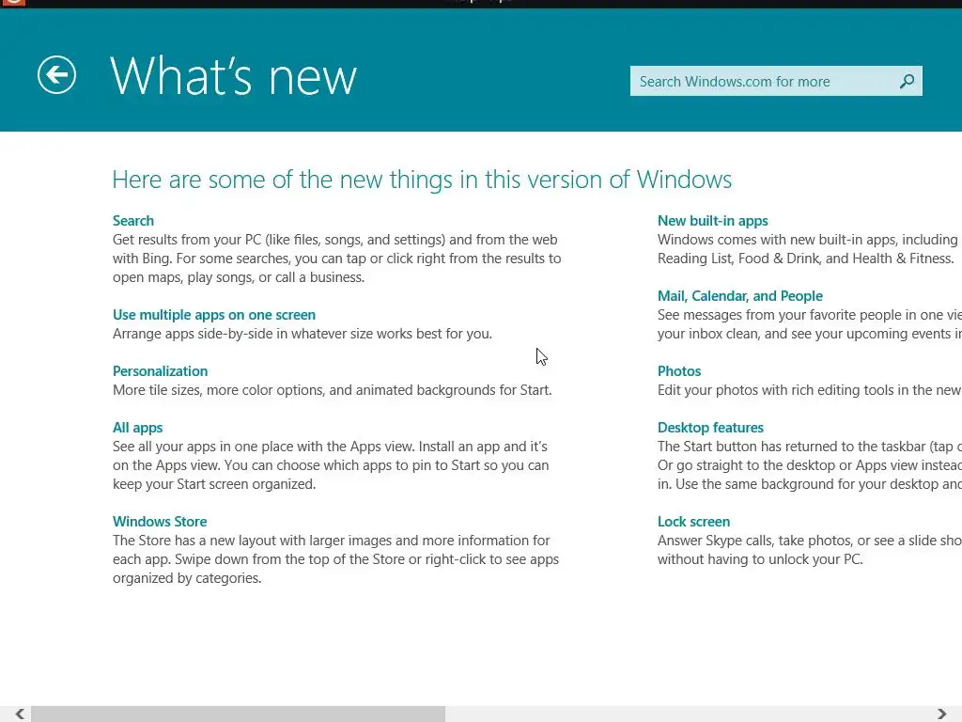The image size is (962, 722).
Task: Click text 'More tile sizes, more color options'
Action: (219, 390)
